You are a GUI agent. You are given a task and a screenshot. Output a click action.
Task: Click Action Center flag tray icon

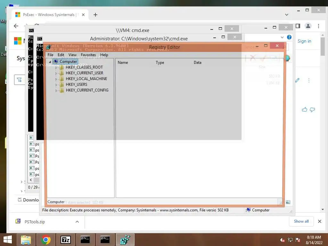tap(298, 240)
